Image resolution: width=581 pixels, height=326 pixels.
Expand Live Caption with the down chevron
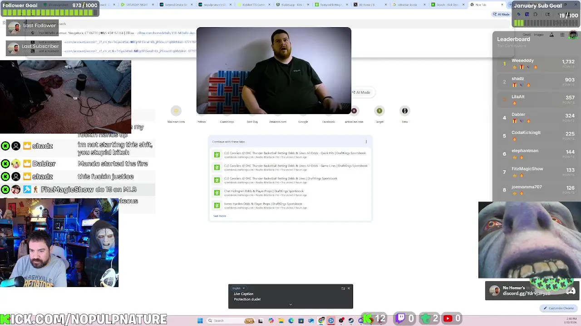(290, 304)
